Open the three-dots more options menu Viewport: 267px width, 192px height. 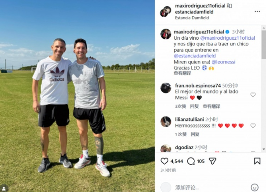[x=257, y=11]
